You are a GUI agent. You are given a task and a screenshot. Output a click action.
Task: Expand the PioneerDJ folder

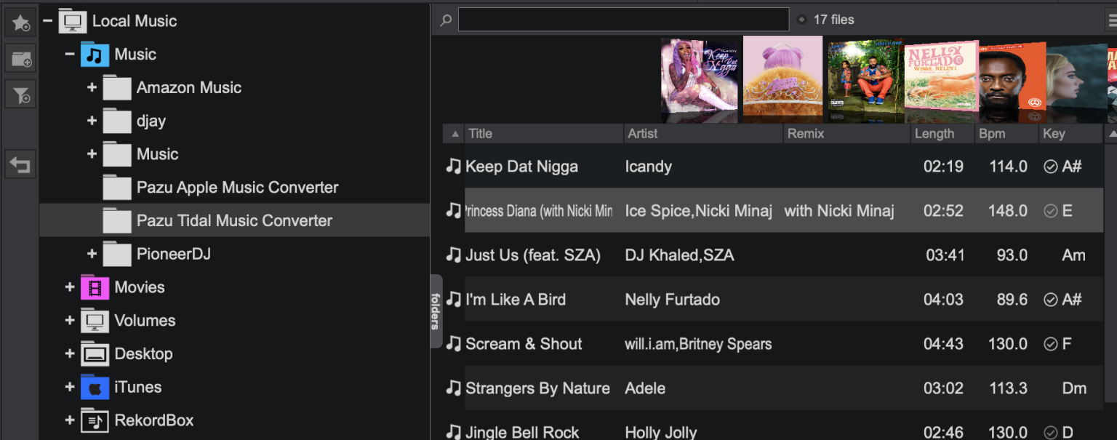pyautogui.click(x=92, y=254)
